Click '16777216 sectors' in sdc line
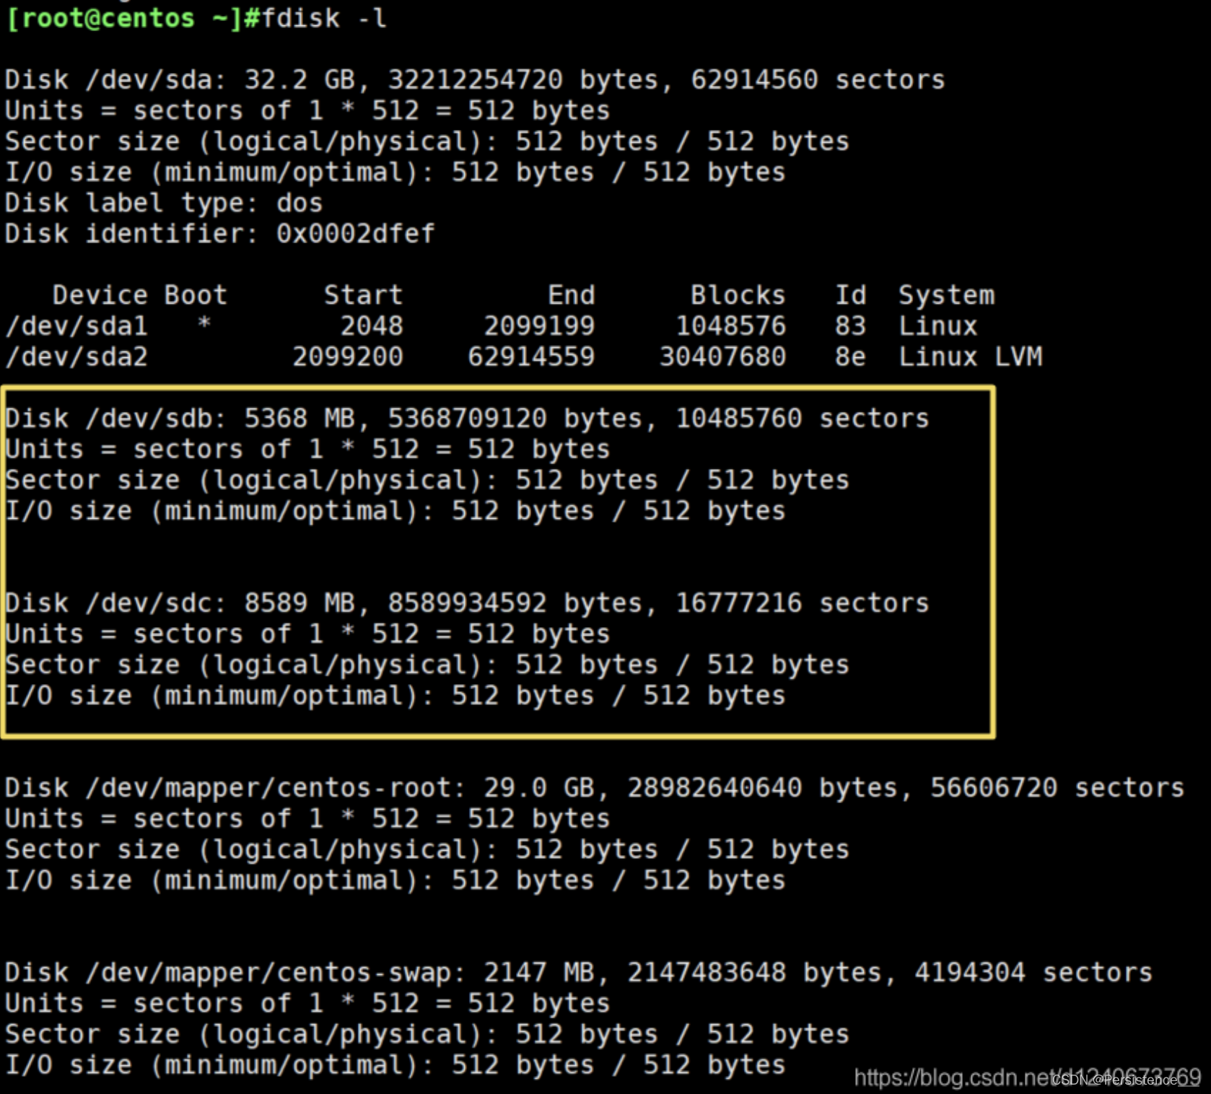The width and height of the screenshot is (1211, 1094). point(802,603)
